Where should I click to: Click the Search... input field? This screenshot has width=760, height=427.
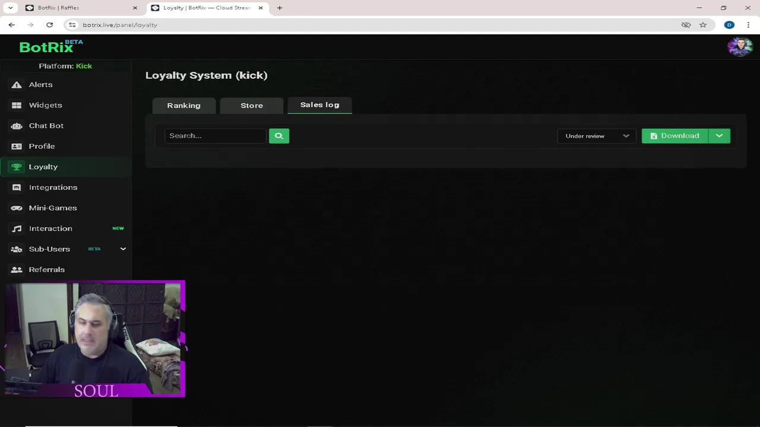pyautogui.click(x=216, y=136)
